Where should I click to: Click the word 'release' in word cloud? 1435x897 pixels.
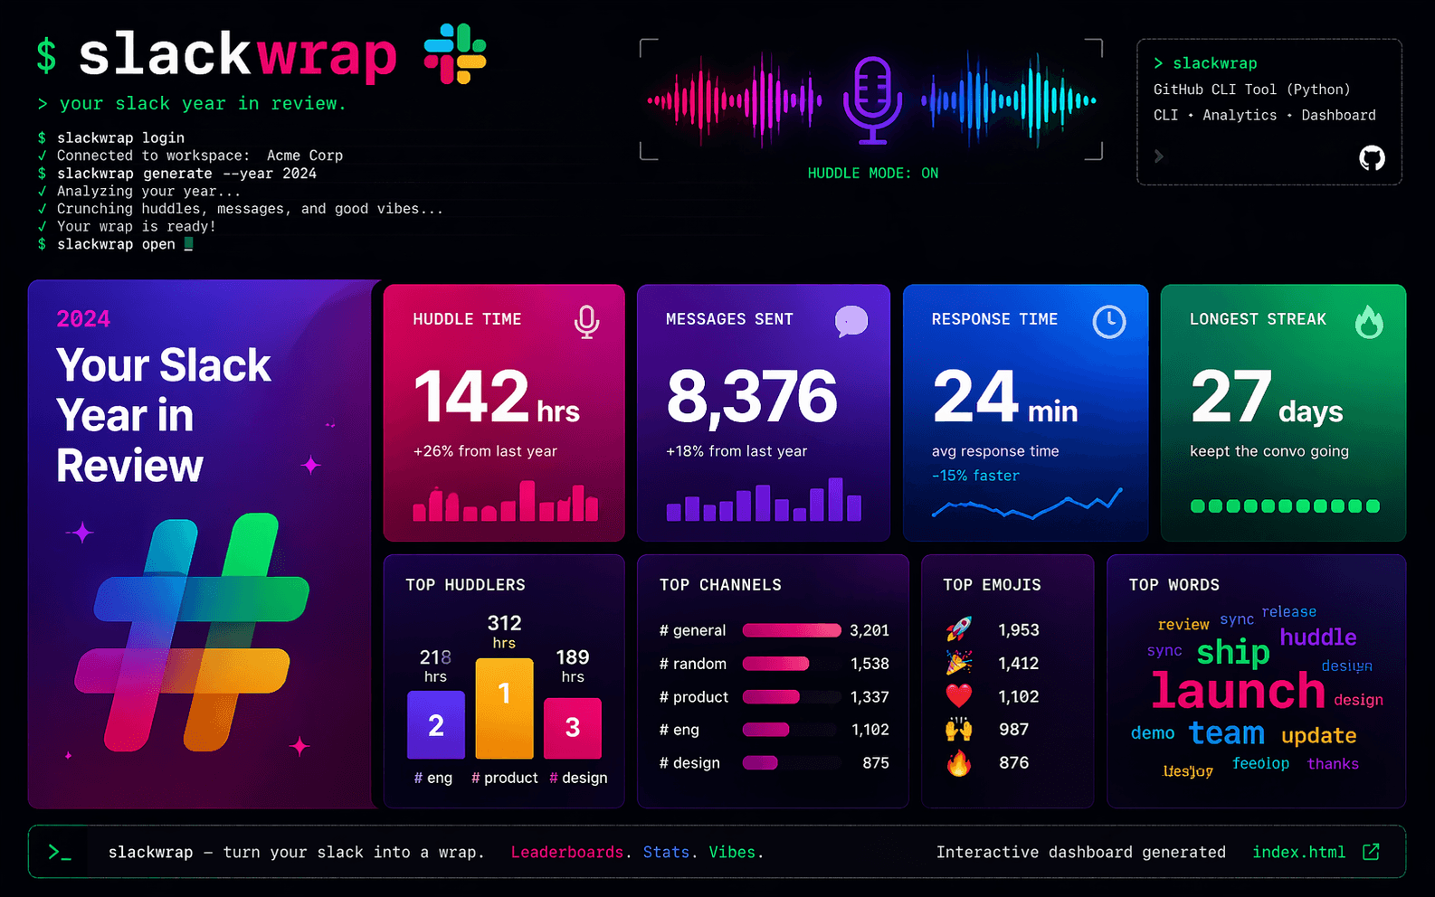[1289, 612]
